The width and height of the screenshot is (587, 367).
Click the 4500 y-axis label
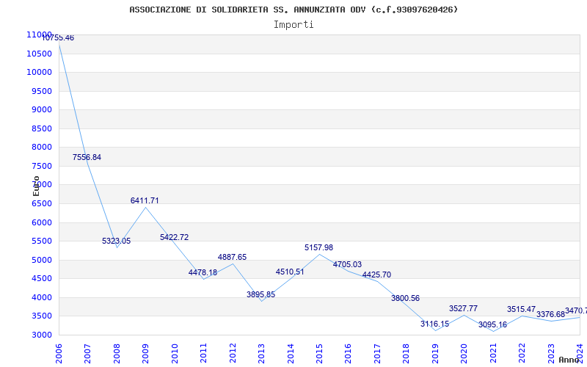41,279
